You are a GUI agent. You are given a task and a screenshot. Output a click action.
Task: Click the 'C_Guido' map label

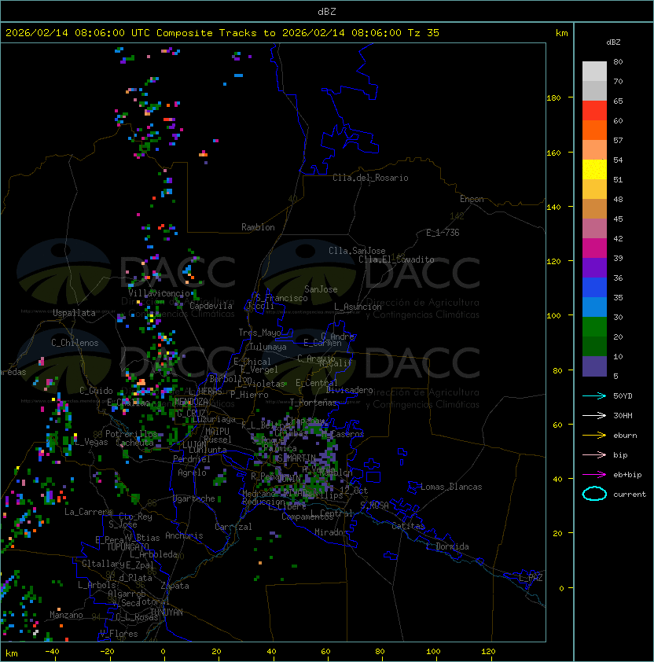click(96, 391)
